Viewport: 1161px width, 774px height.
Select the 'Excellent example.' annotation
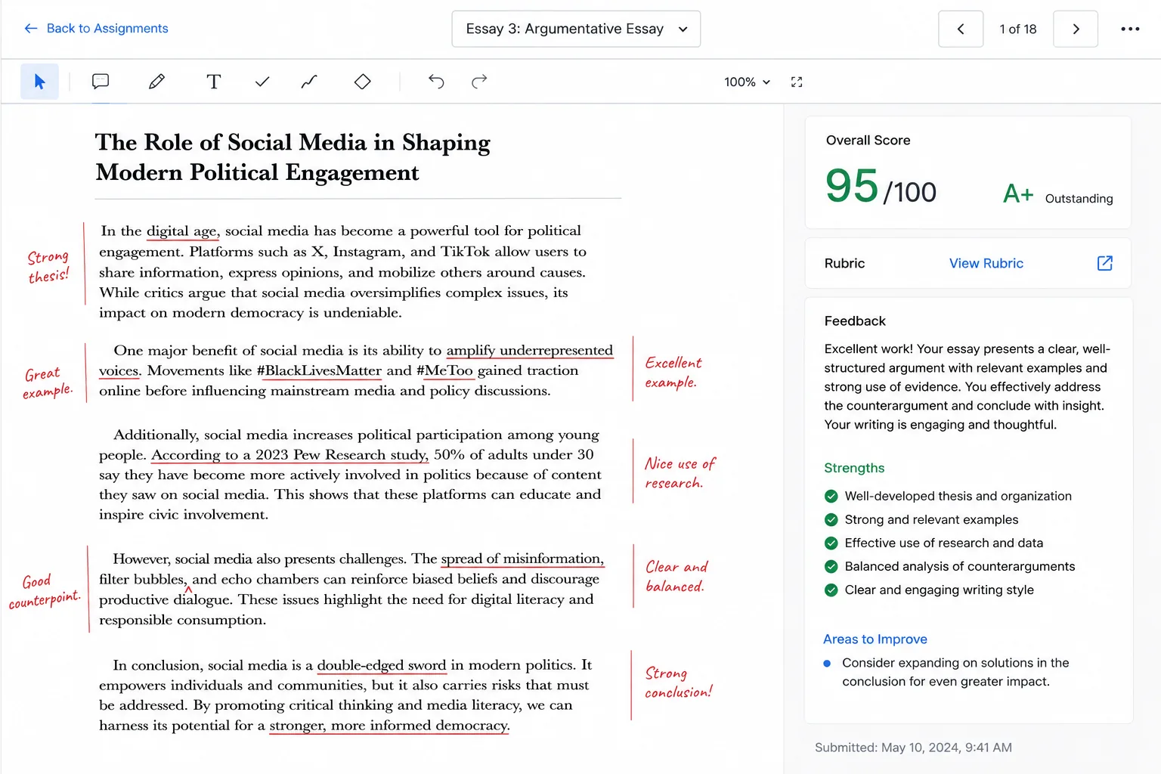pos(673,372)
